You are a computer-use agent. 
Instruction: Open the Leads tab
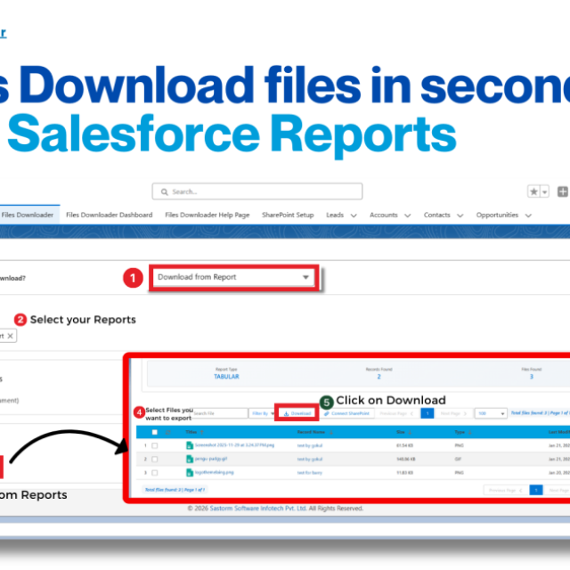pos(335,215)
